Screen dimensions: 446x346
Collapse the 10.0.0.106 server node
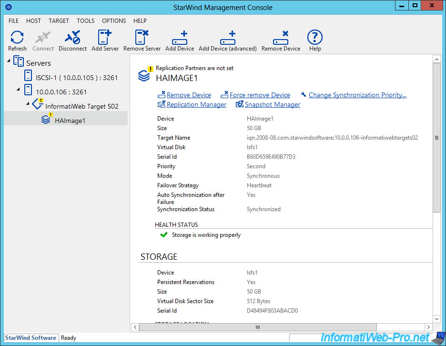[18, 89]
